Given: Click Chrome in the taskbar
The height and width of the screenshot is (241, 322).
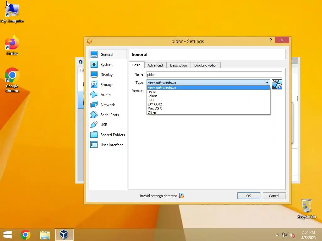Looking at the screenshot, I should tap(25, 235).
